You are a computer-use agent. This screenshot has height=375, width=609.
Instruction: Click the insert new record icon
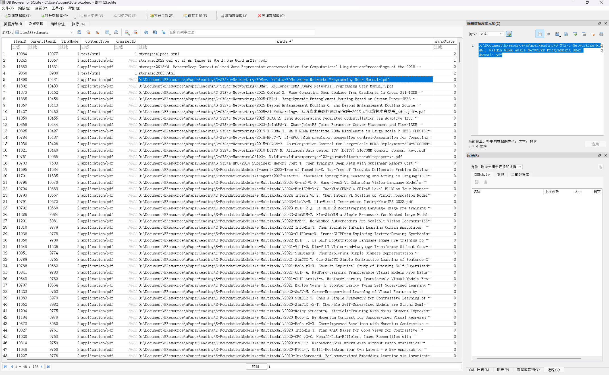[127, 32]
